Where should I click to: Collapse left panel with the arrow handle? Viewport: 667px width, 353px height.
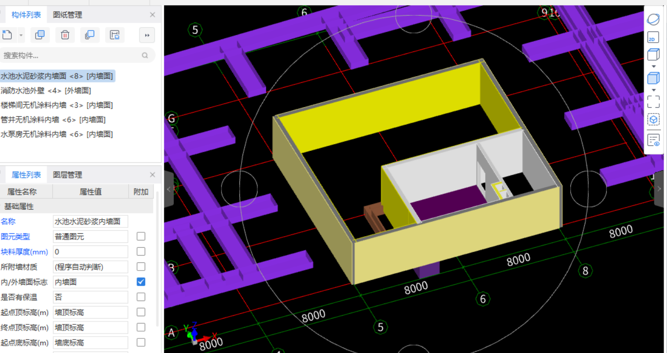click(x=169, y=189)
